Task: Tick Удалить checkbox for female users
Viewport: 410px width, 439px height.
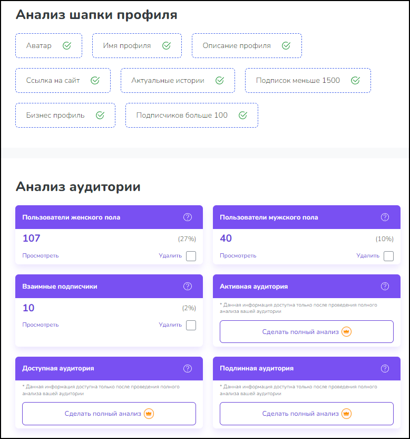Action: (191, 256)
